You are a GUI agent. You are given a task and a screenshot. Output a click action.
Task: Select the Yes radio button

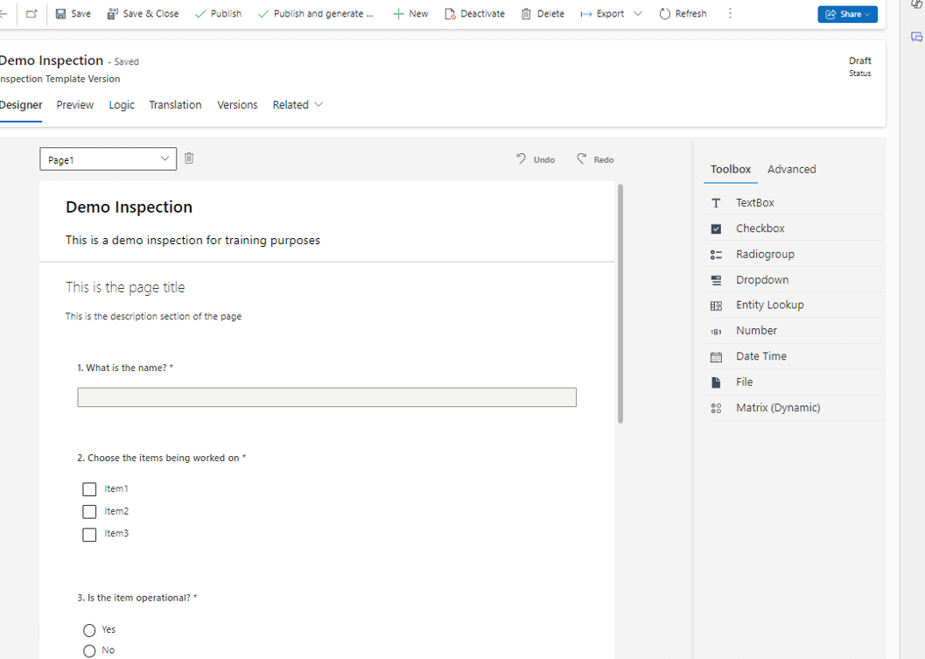pos(89,629)
